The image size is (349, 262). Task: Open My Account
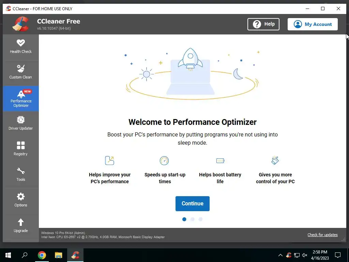pos(313,24)
